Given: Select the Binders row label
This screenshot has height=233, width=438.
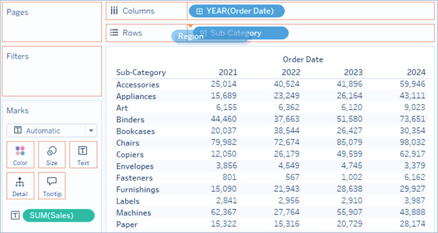Looking at the screenshot, I should click(x=130, y=119).
